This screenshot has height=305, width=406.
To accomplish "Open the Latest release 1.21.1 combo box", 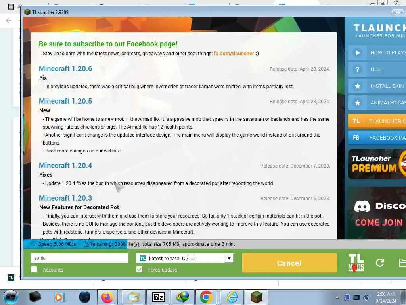I will tap(185, 258).
